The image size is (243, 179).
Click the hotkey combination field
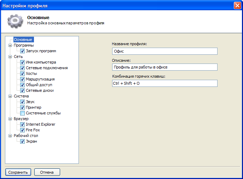click(x=164, y=83)
